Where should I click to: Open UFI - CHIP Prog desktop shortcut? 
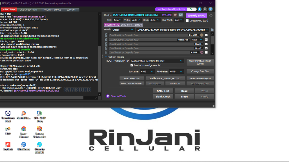(40, 116)
